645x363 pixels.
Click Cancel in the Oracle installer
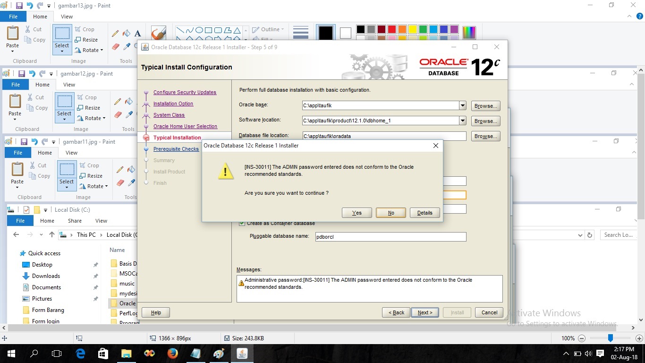(x=489, y=312)
